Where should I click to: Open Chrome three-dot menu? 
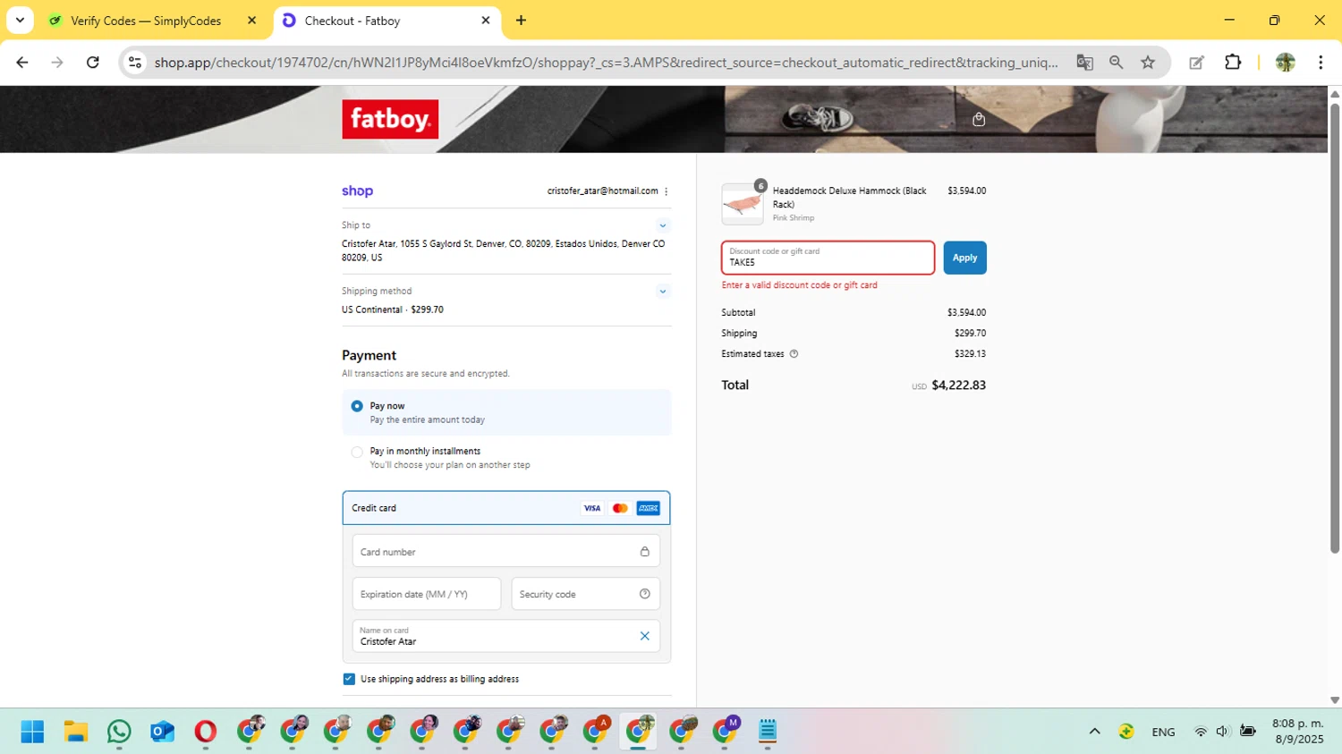click(x=1321, y=63)
